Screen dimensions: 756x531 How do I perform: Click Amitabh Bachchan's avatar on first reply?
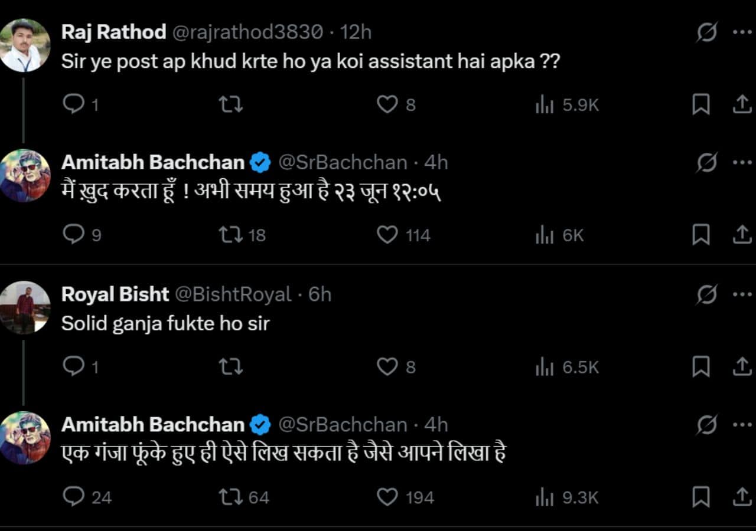25,175
